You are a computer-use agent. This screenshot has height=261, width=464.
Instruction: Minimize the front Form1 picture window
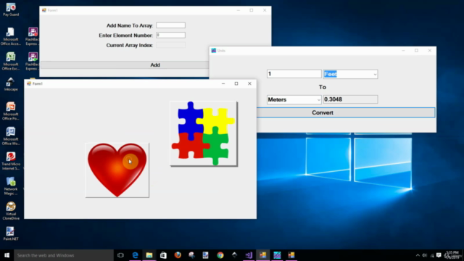pos(223,84)
